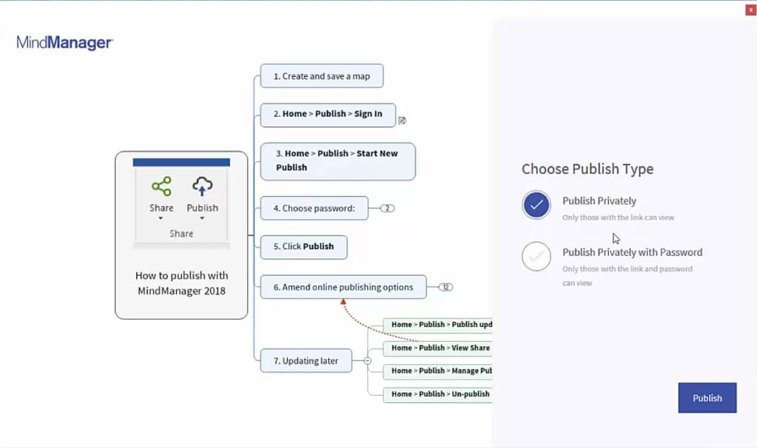Select topic '1. Create and save a map'

click(321, 76)
